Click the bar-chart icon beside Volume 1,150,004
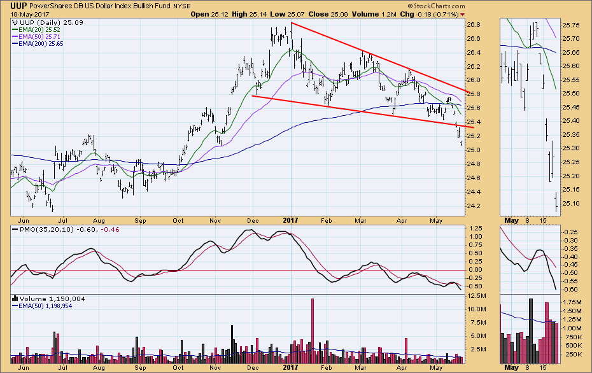This screenshot has height=373, width=592. 15,299
